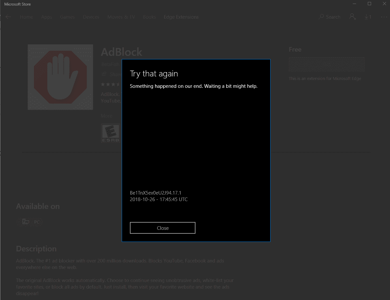Click the 'Description' heading
This screenshot has width=390, height=300.
(x=36, y=249)
